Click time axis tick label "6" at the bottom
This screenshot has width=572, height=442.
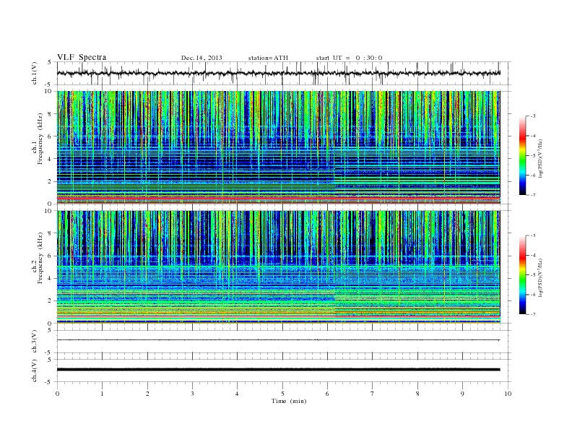click(327, 394)
